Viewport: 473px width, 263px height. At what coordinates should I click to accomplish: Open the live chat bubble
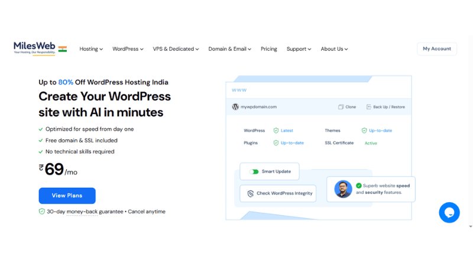coord(449,212)
